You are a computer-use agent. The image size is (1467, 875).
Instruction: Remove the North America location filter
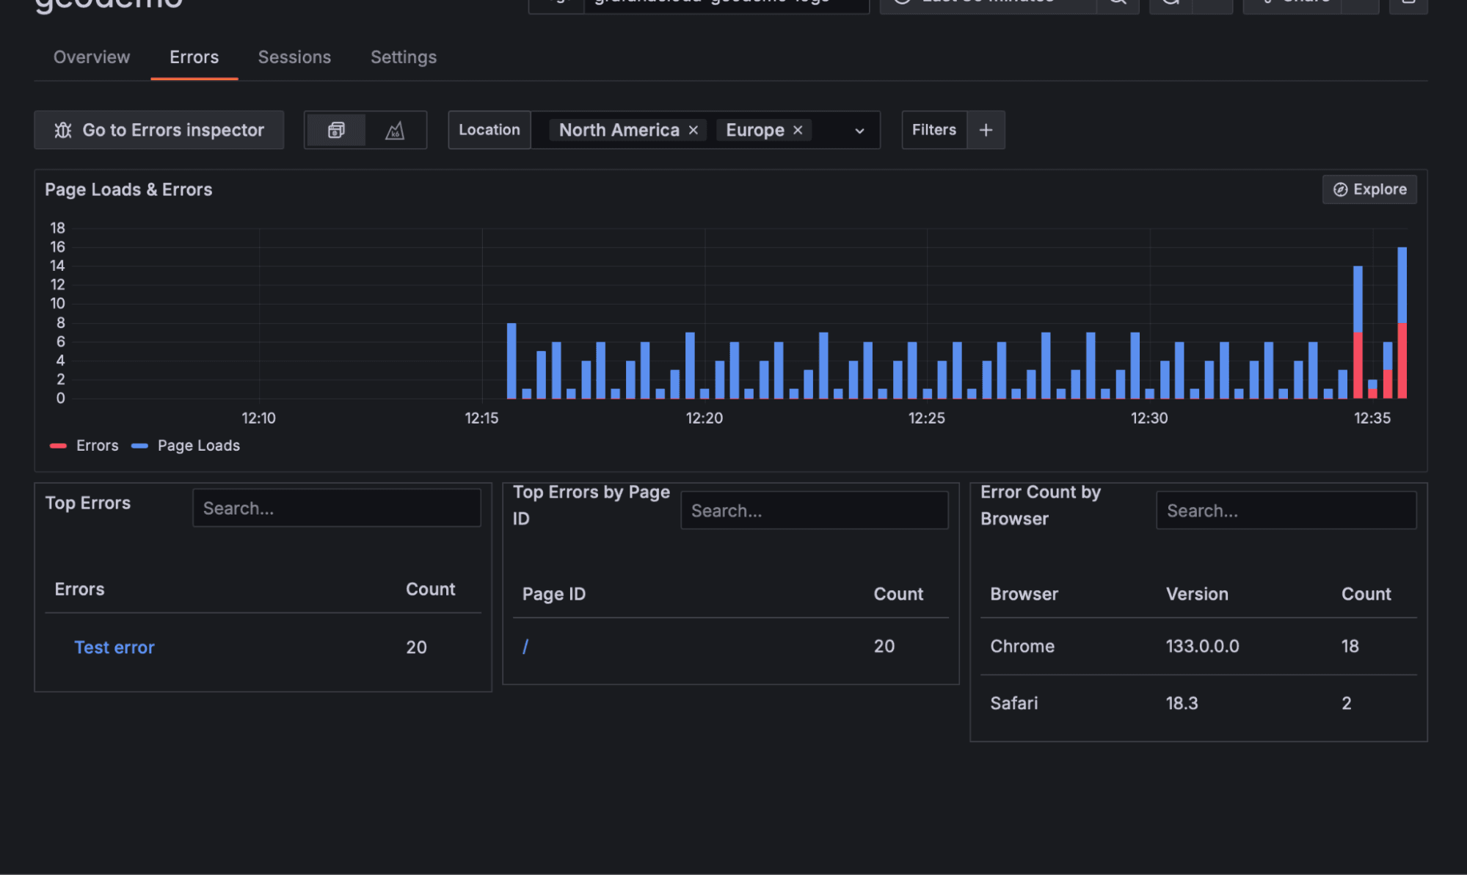(x=694, y=130)
